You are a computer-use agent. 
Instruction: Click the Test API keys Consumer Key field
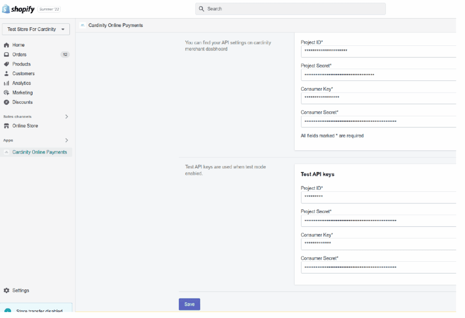pos(378,244)
